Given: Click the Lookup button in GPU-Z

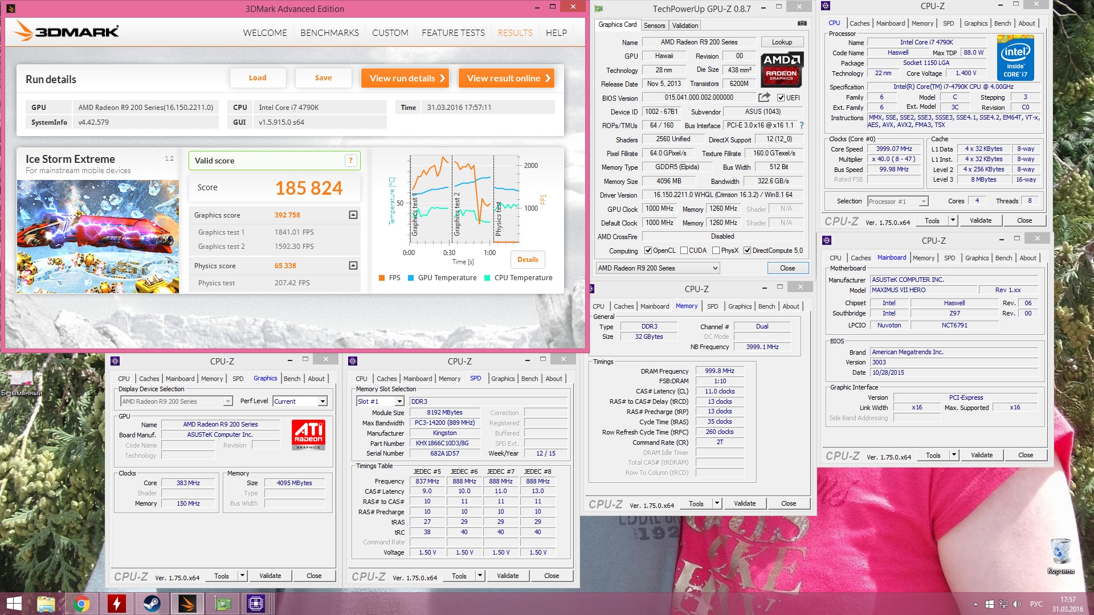Looking at the screenshot, I should 782,42.
